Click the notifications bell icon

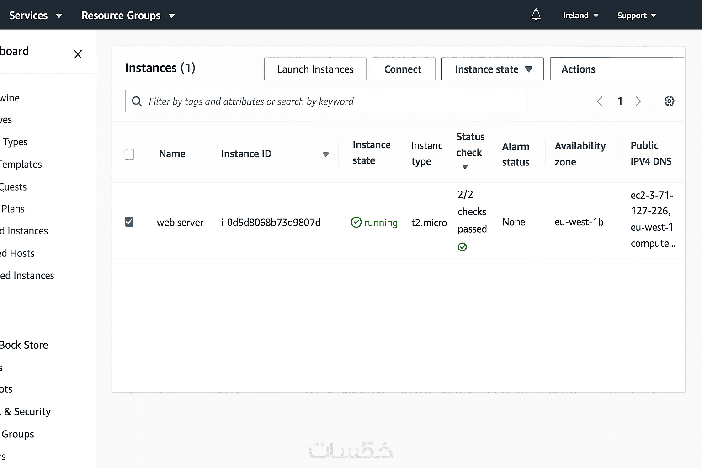(x=536, y=16)
